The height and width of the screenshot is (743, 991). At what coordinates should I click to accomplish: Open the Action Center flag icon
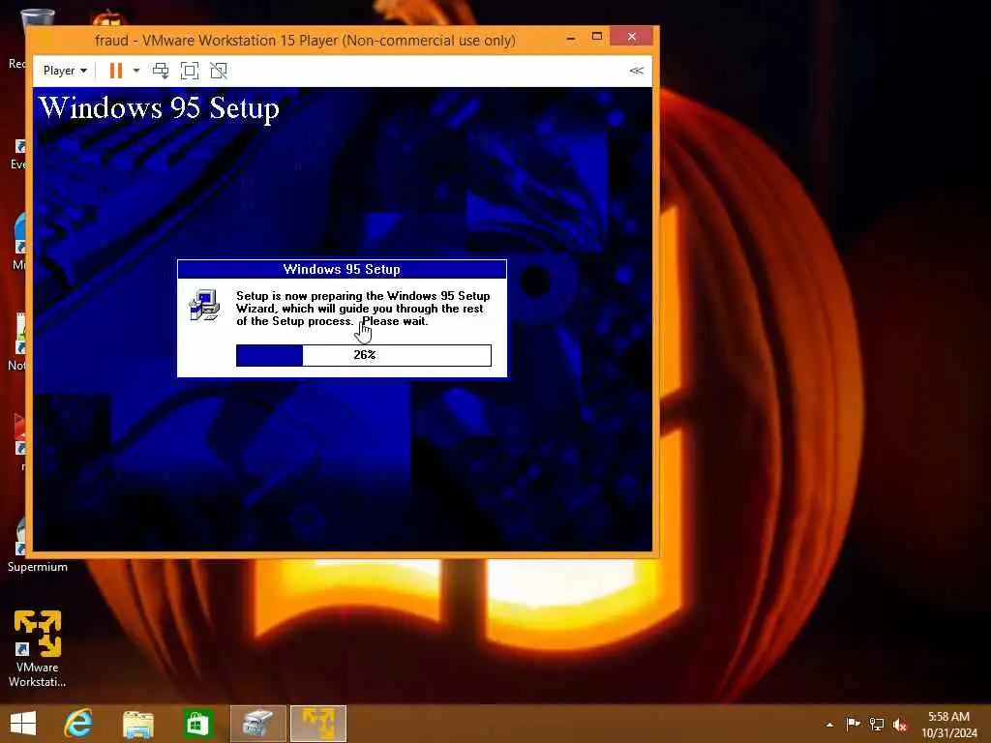click(853, 724)
